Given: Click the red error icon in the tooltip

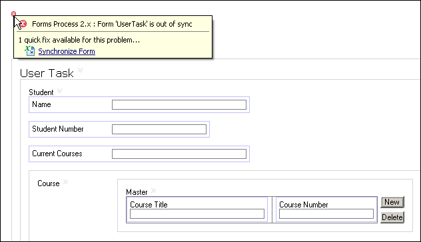Looking at the screenshot, I should click(23, 24).
